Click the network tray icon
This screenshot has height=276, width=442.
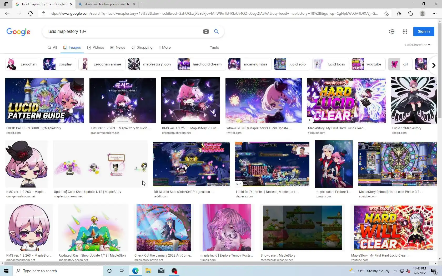tap(402, 271)
